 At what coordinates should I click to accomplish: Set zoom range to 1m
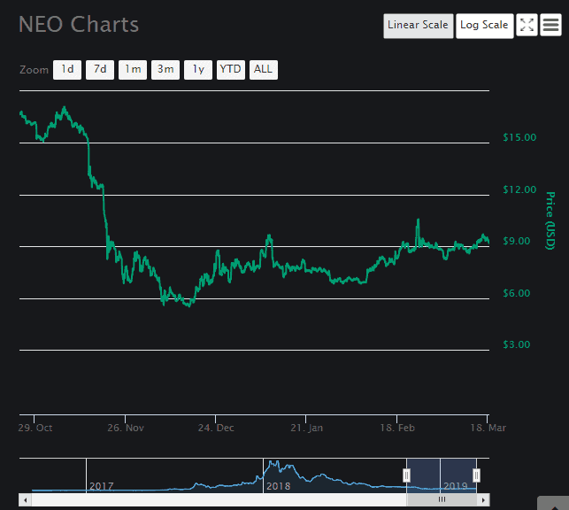[133, 70]
